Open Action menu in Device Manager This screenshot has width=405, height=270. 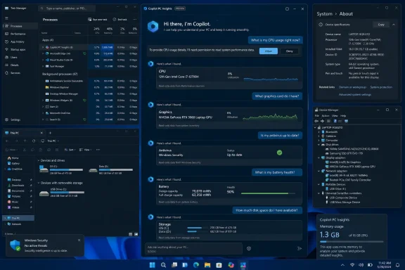click(x=326, y=116)
